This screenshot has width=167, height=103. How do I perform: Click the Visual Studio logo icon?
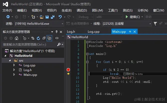click(6, 4)
